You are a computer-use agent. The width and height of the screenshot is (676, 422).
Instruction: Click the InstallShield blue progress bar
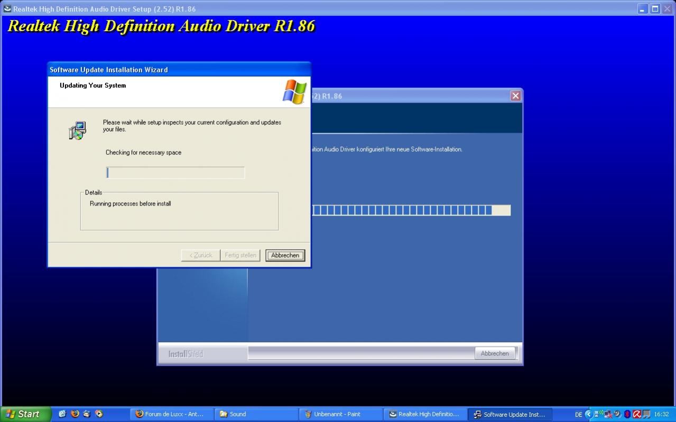[411, 210]
